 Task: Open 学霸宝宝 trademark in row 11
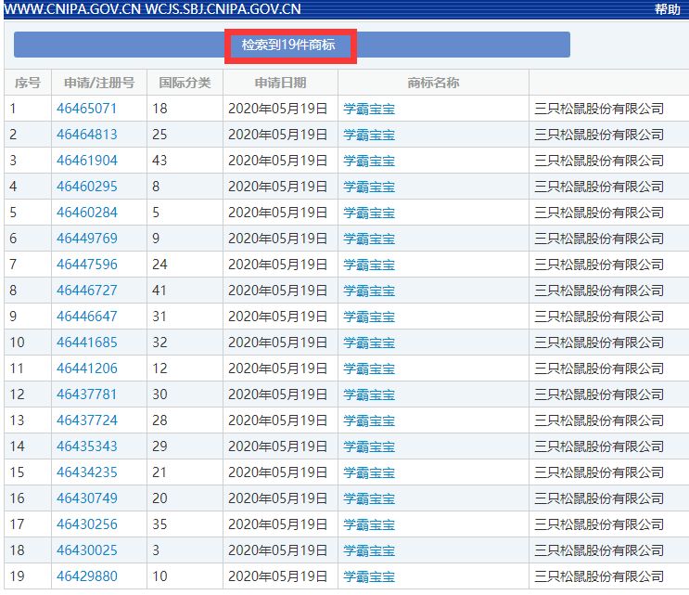(x=369, y=369)
